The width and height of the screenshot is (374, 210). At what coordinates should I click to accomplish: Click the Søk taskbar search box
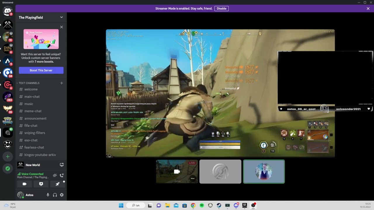pyautogui.click(x=136, y=205)
